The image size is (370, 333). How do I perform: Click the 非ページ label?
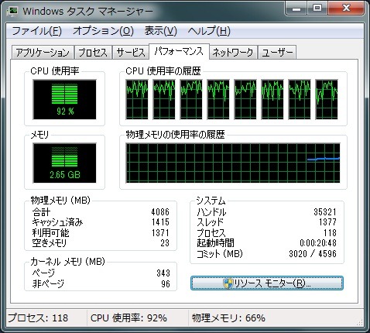tap(48, 283)
